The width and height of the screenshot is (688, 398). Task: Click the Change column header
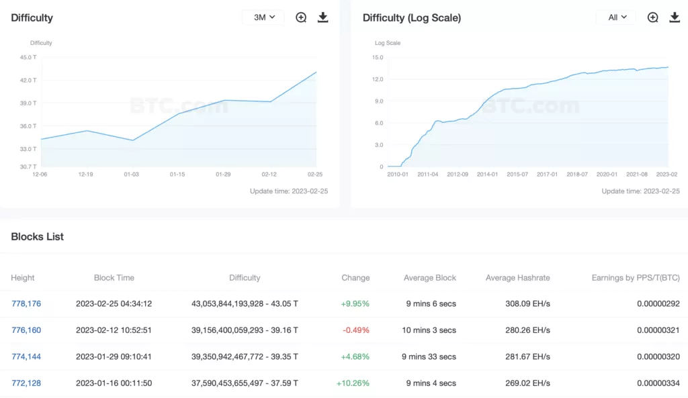coord(355,277)
